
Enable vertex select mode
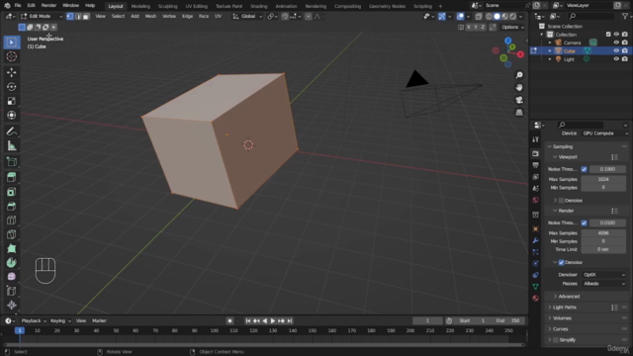click(x=70, y=17)
